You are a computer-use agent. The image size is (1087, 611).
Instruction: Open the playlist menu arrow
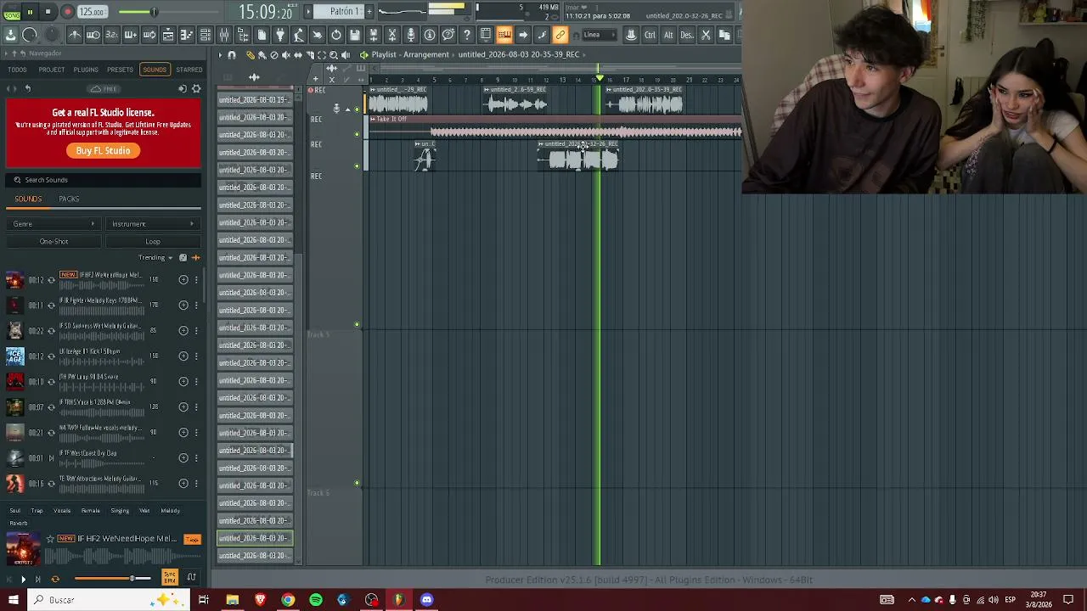pyautogui.click(x=220, y=55)
